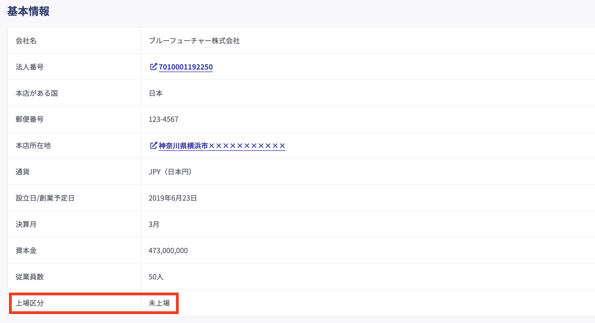
Task: Click the 上場区分 row label
Action: (30, 303)
